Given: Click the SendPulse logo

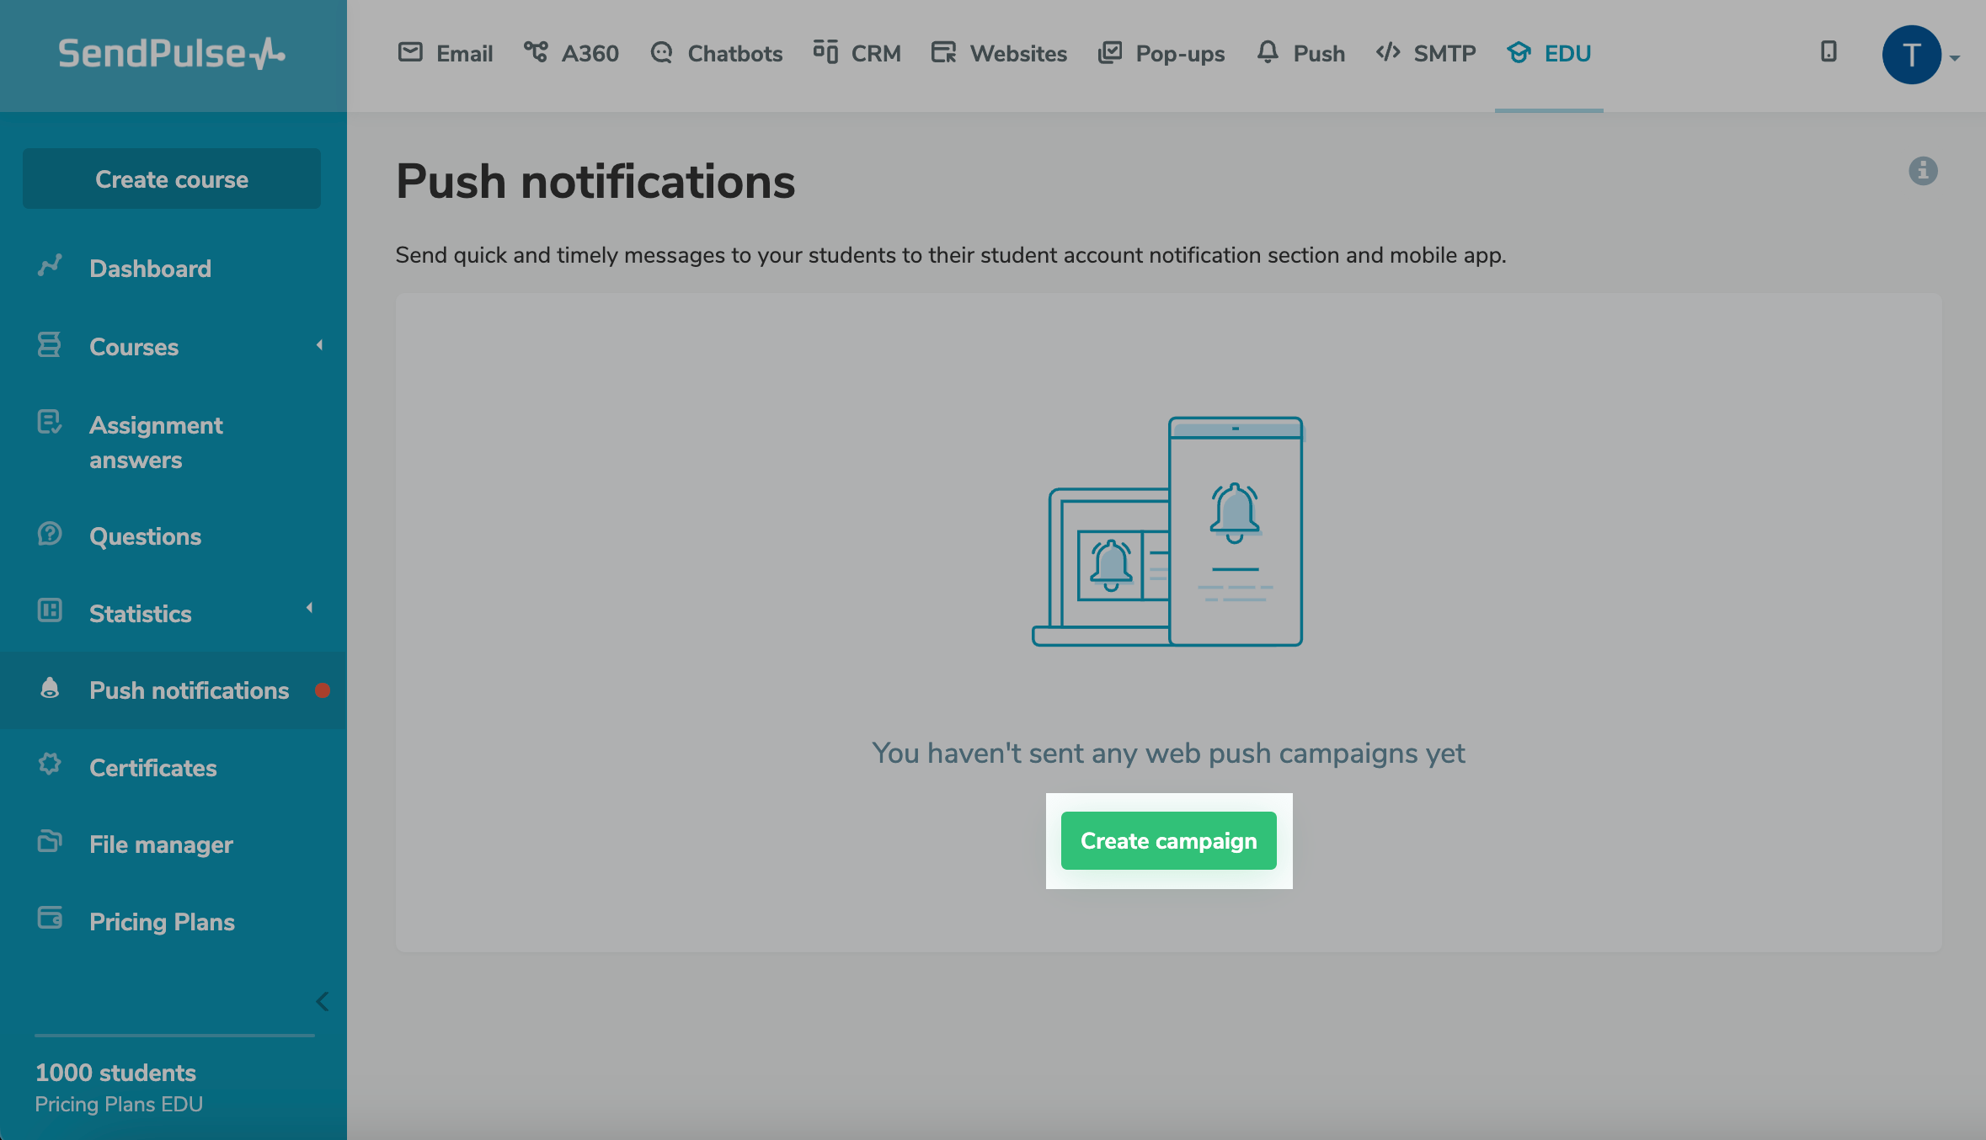Looking at the screenshot, I should (x=172, y=54).
